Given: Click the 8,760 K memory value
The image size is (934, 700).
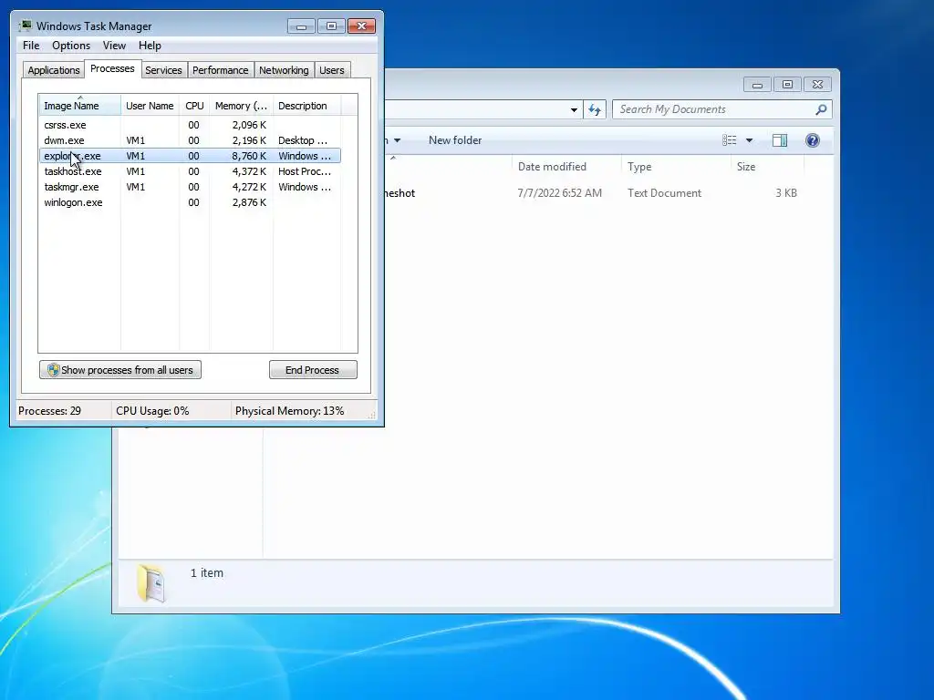Looking at the screenshot, I should click(249, 156).
